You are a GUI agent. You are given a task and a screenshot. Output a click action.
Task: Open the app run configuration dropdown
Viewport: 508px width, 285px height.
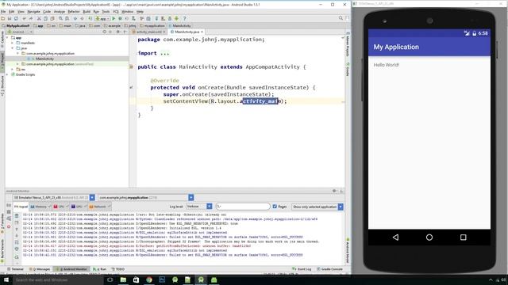click(x=102, y=19)
